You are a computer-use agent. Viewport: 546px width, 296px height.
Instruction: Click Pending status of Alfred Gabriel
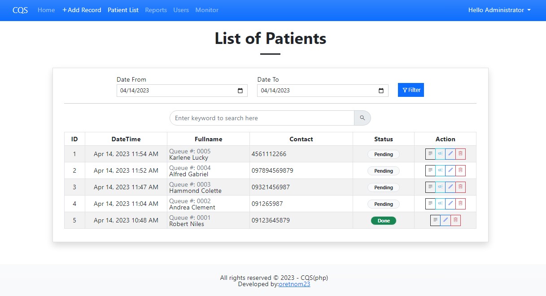[x=384, y=171]
